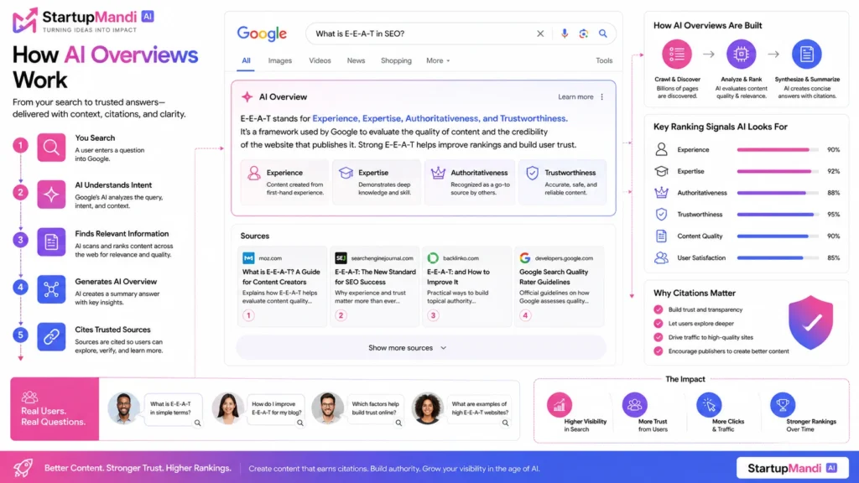Click the Higher Visibility chart icon
The height and width of the screenshot is (483, 859).
pos(560,405)
